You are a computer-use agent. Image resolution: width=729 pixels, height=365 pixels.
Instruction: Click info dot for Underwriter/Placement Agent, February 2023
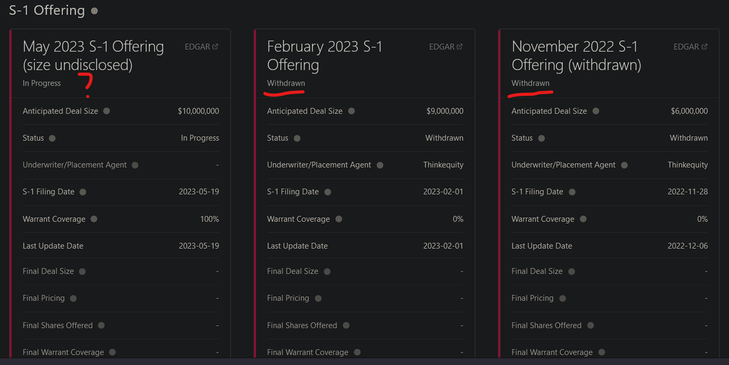pos(380,165)
